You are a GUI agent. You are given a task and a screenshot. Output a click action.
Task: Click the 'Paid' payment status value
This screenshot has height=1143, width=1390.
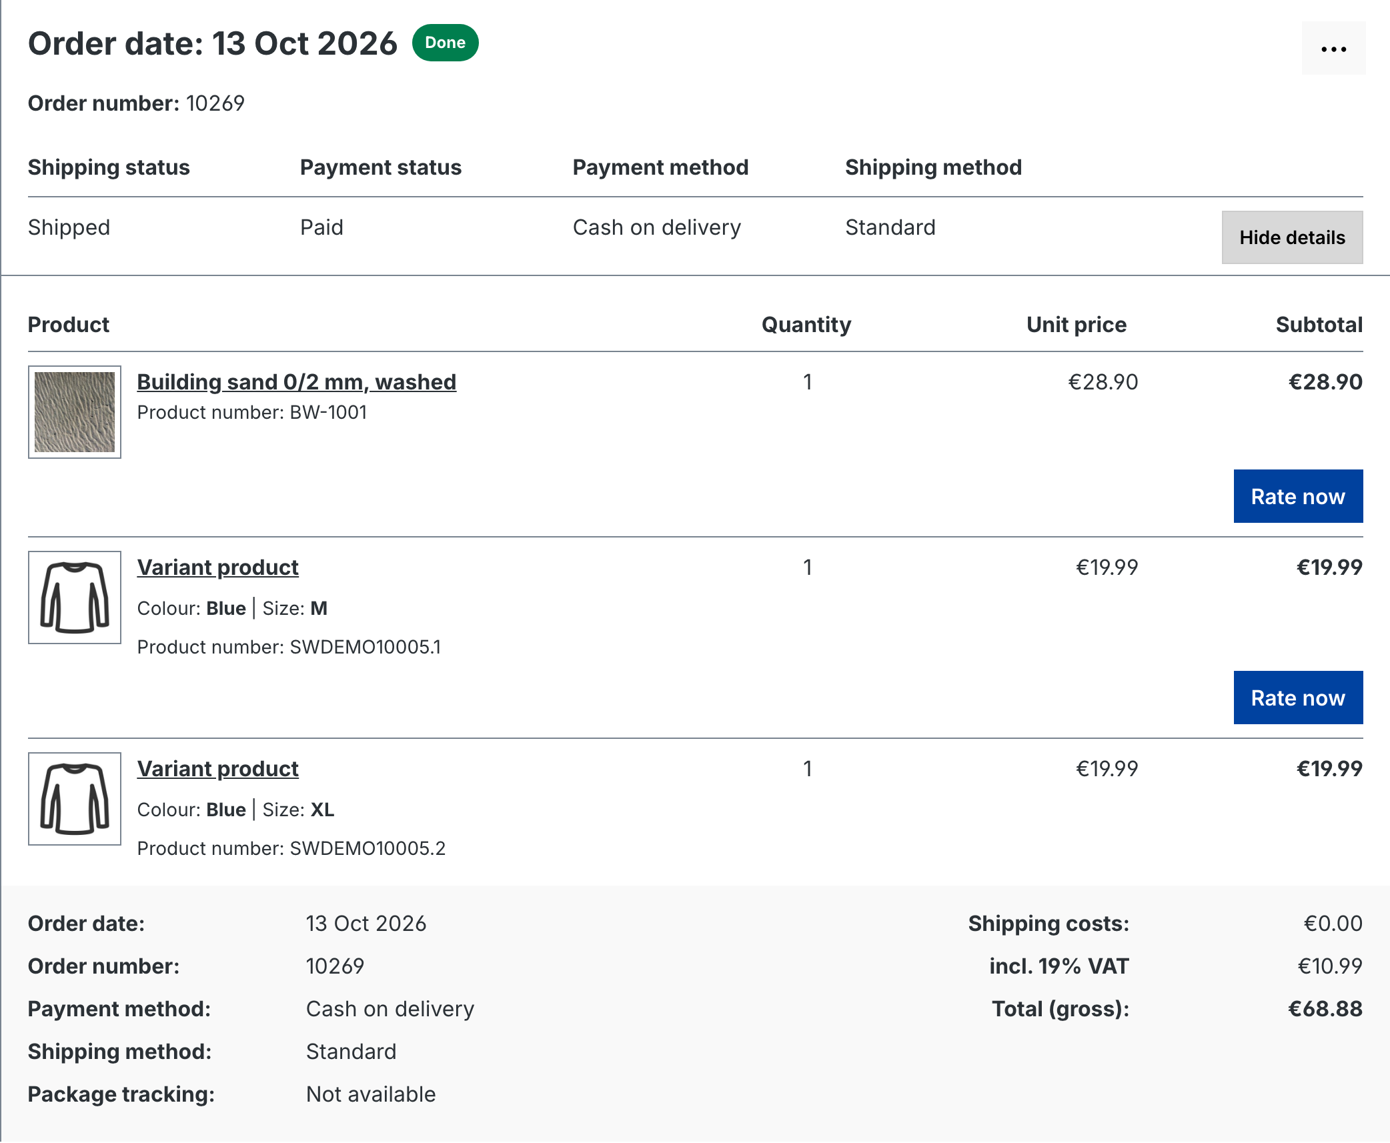coord(321,227)
